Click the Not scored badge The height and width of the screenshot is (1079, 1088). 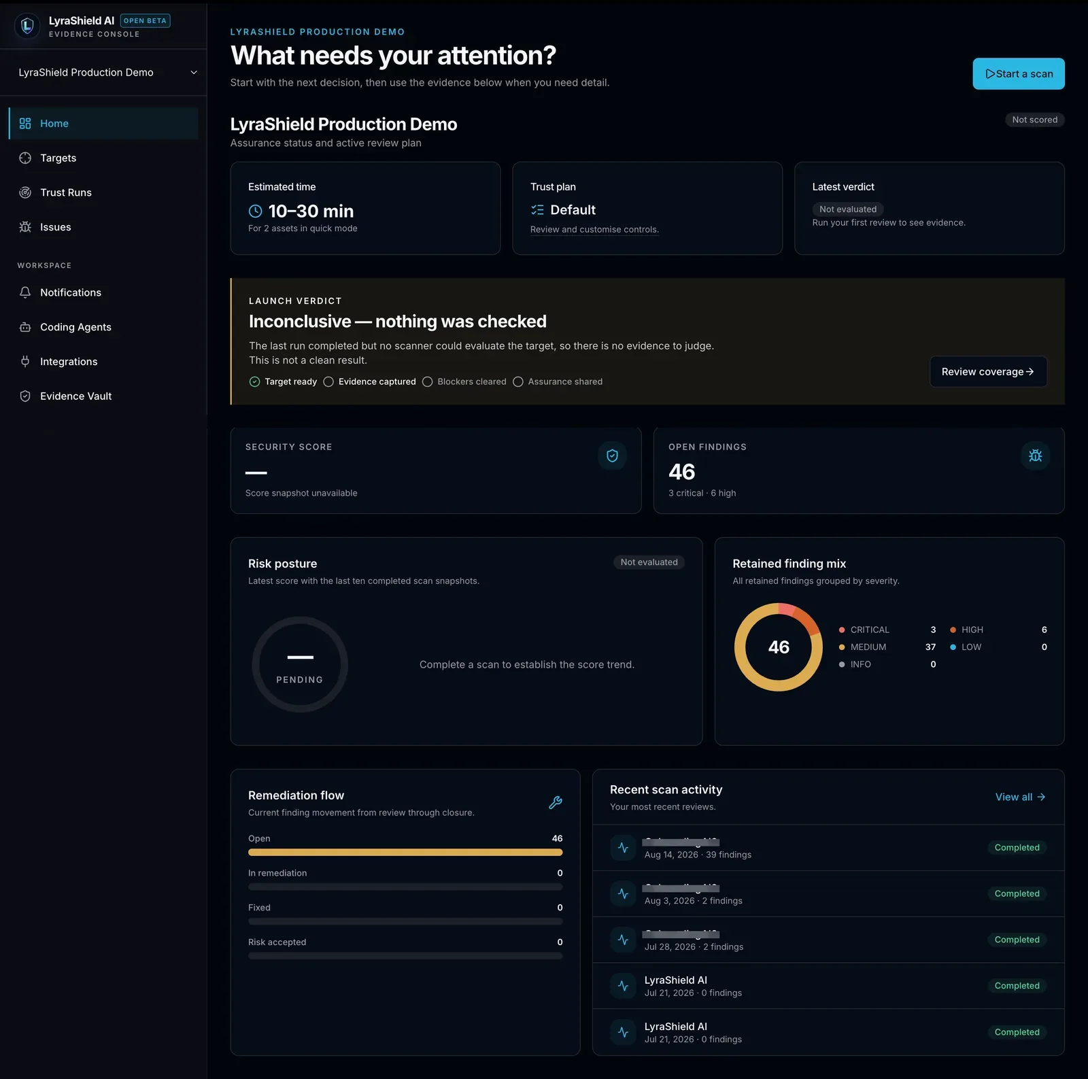point(1035,120)
